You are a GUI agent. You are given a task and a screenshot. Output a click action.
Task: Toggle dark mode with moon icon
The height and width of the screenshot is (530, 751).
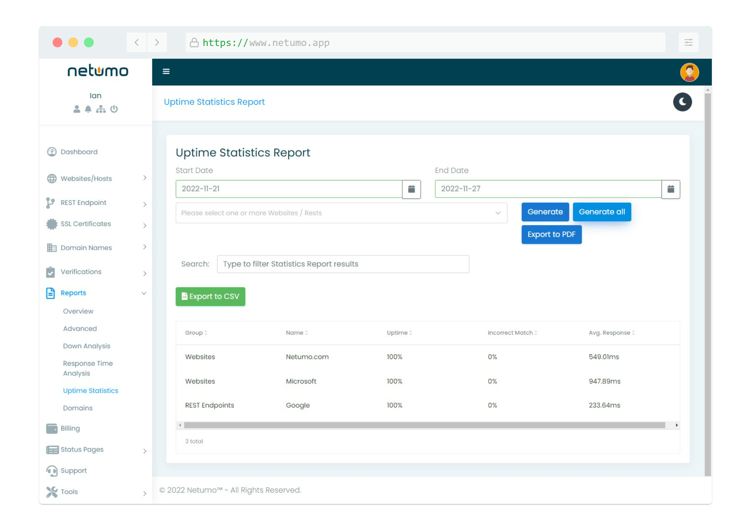(x=682, y=102)
